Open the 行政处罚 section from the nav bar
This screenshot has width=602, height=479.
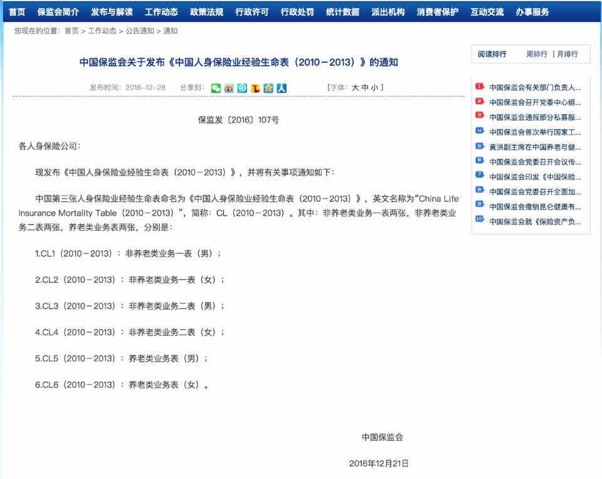(297, 12)
